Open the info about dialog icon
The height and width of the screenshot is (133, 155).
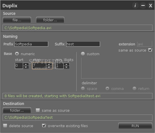click(135, 5)
